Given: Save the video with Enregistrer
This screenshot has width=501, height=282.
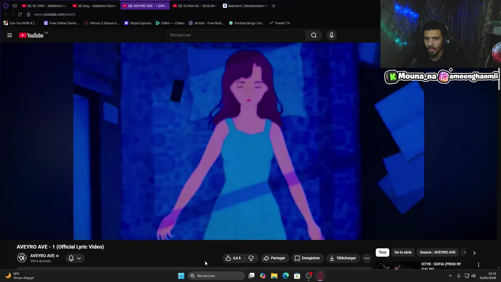Looking at the screenshot, I should 307,258.
